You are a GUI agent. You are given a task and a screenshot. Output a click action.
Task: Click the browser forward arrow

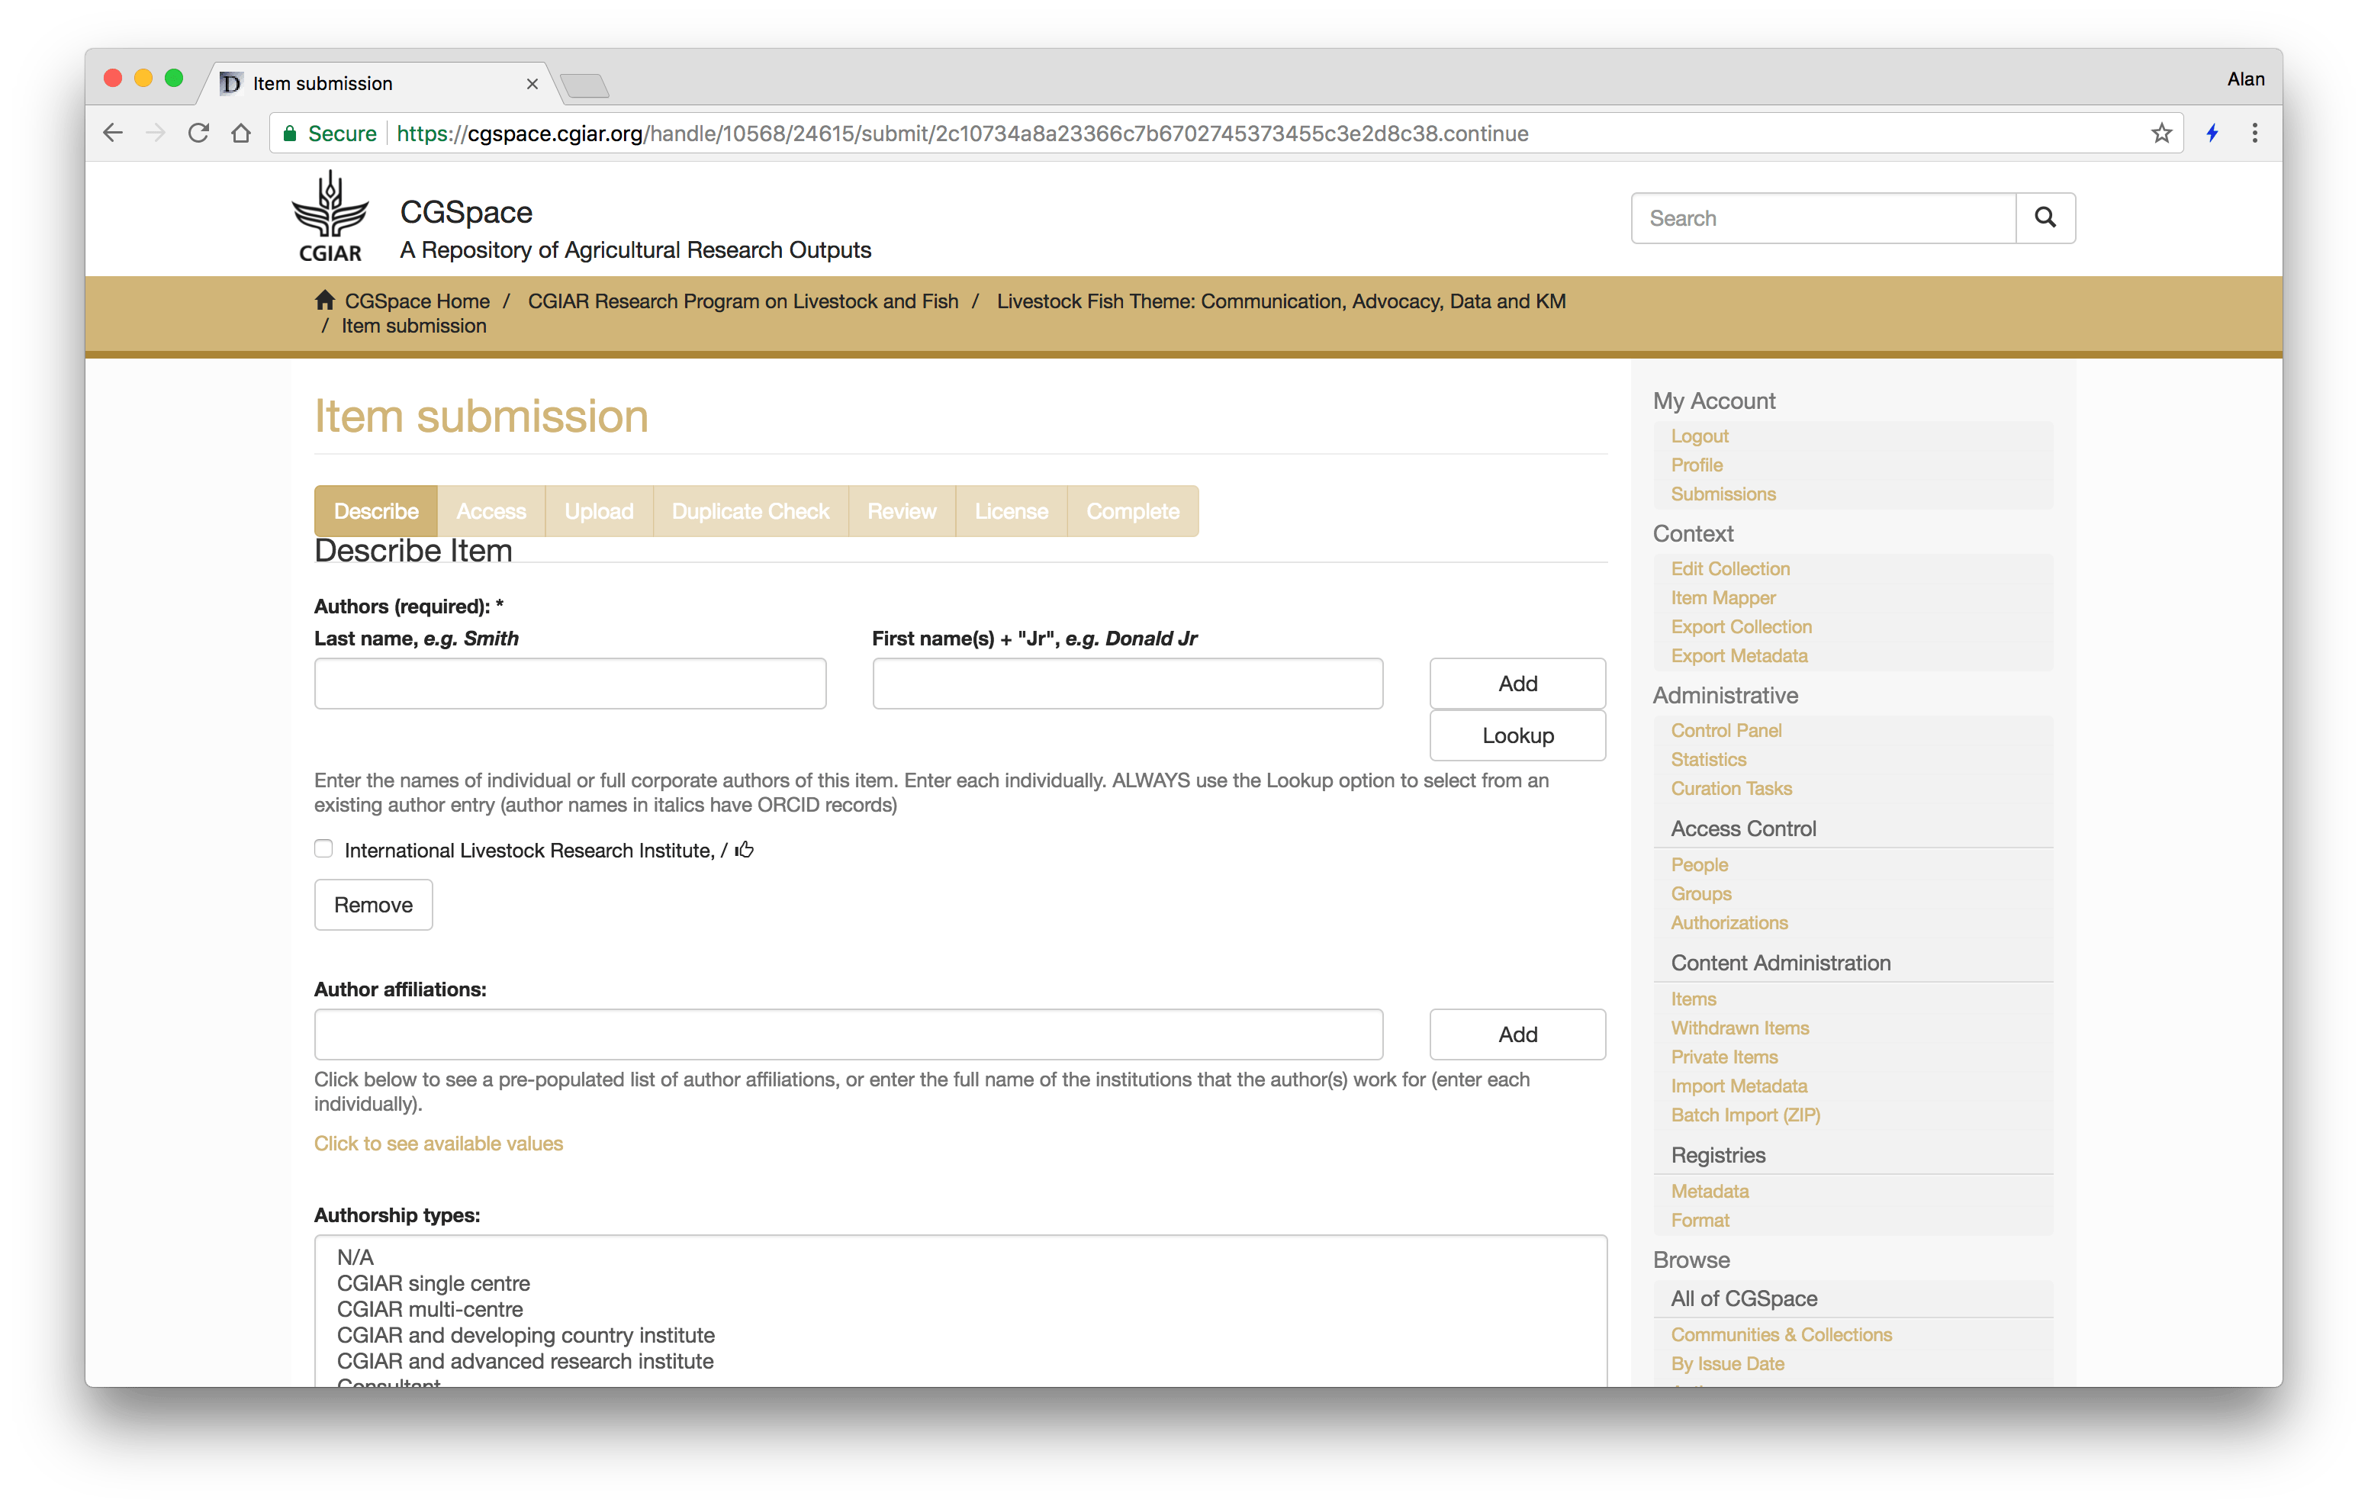pyautogui.click(x=156, y=133)
